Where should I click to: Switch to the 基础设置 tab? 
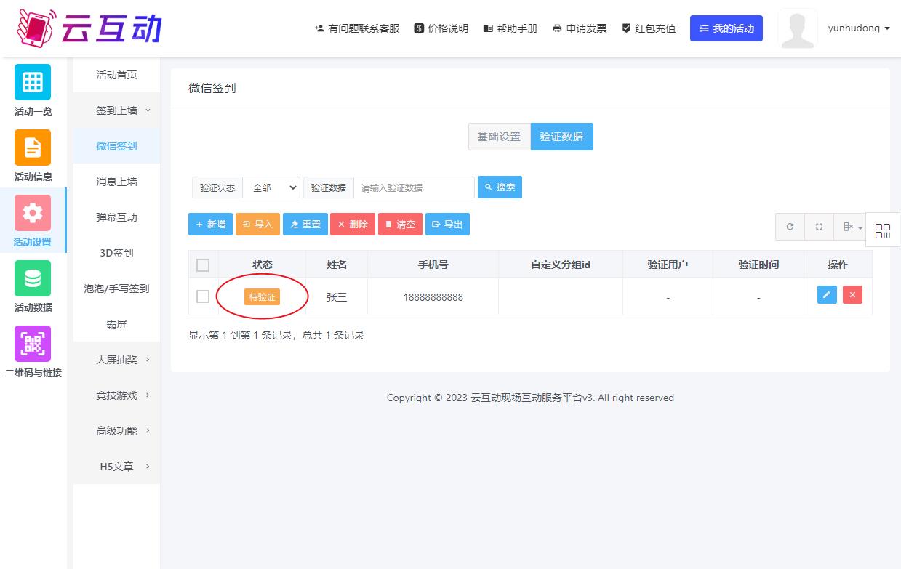click(x=499, y=137)
